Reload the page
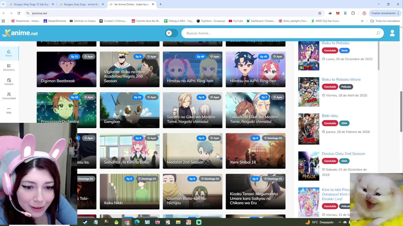The width and height of the screenshot is (403, 226). pos(19,13)
